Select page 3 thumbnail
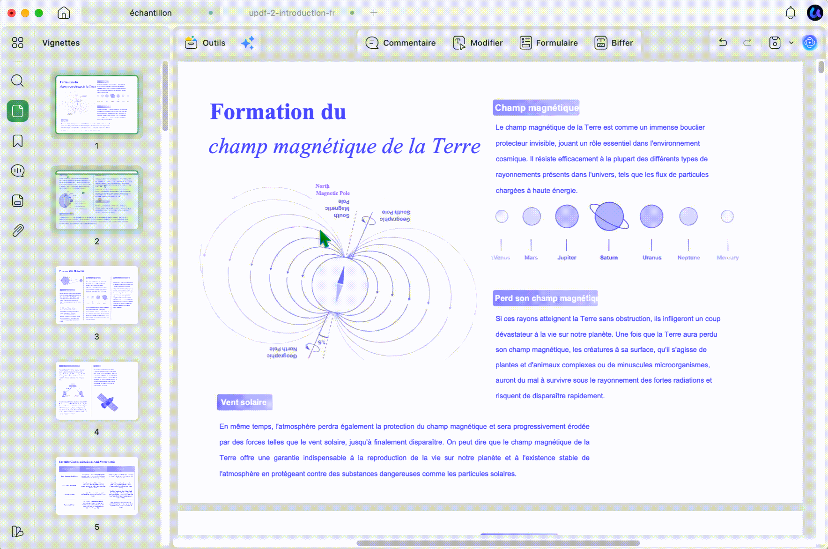Viewport: 828px width, 549px height. tap(97, 295)
